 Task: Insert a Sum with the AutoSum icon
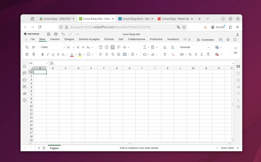click(x=145, y=47)
